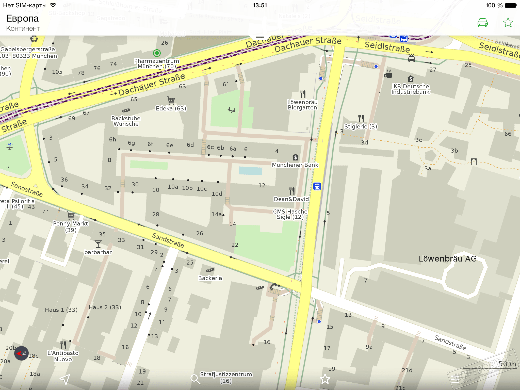
Task: Tap the blue tram stop icon
Action: (317, 187)
